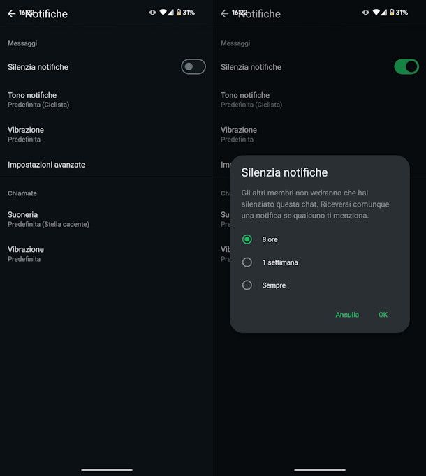Open call Vibrazione setting under Chiamate
Image resolution: width=426 pixels, height=476 pixels.
tap(106, 254)
